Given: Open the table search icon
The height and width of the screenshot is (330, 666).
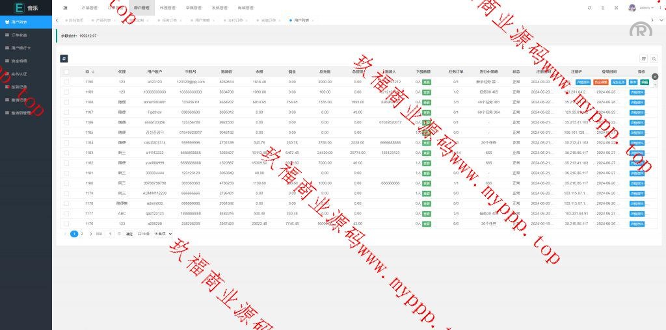Looking at the screenshot, I should [654, 58].
